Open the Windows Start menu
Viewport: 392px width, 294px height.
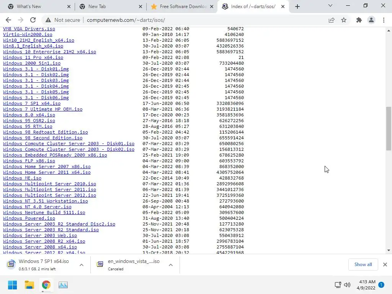point(12,285)
